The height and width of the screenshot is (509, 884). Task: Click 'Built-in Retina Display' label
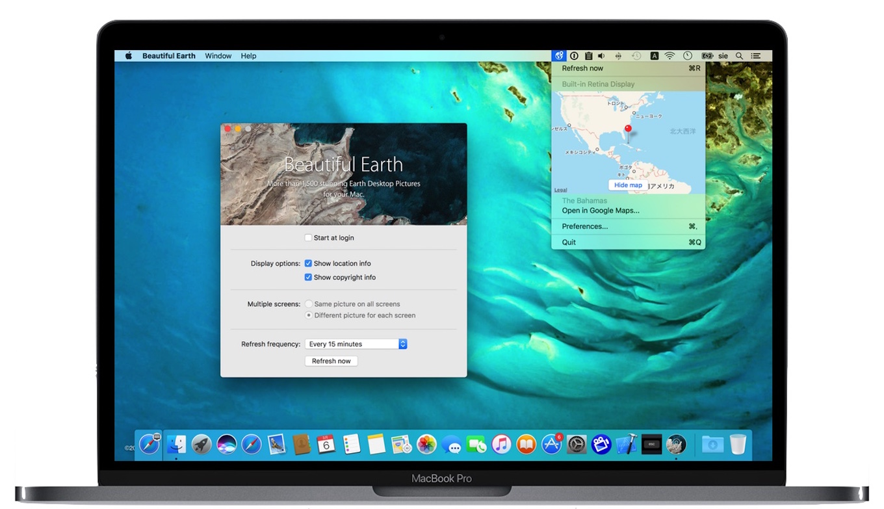tap(598, 84)
